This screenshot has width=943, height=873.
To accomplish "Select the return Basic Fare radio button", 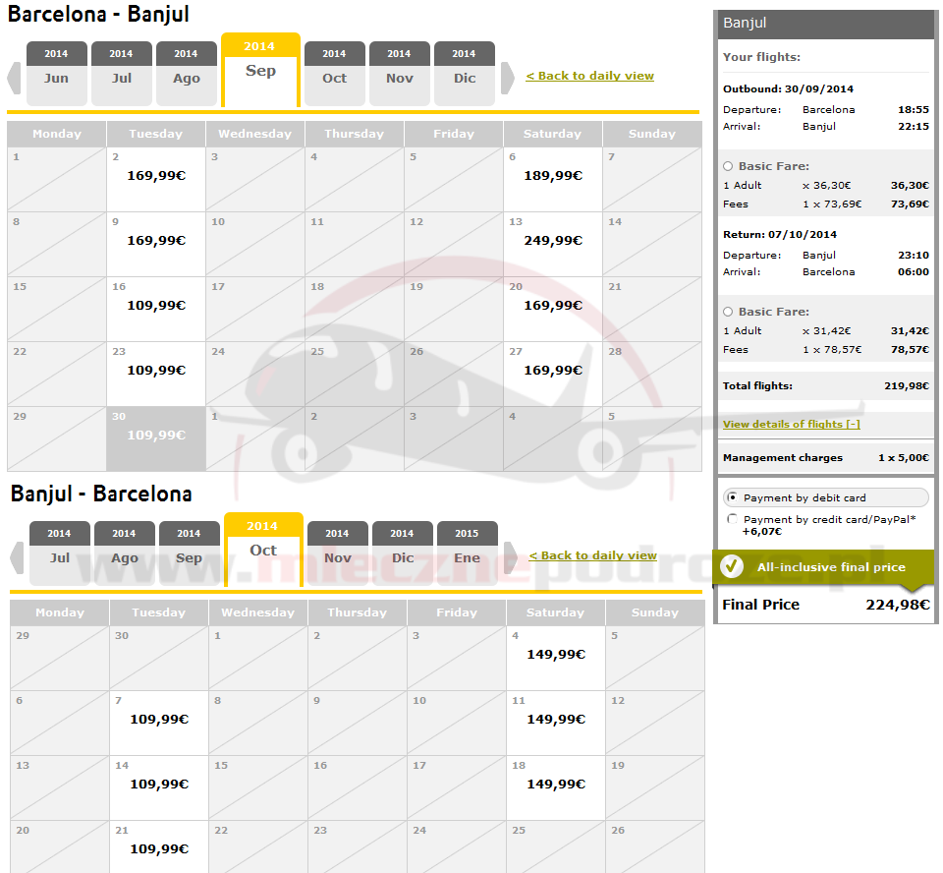I will [728, 312].
